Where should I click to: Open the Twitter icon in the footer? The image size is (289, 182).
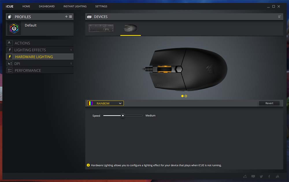pos(261,177)
